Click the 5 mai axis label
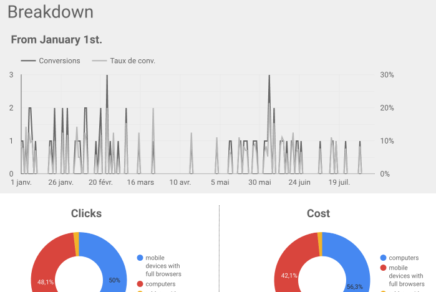The height and width of the screenshot is (292, 436). click(220, 182)
